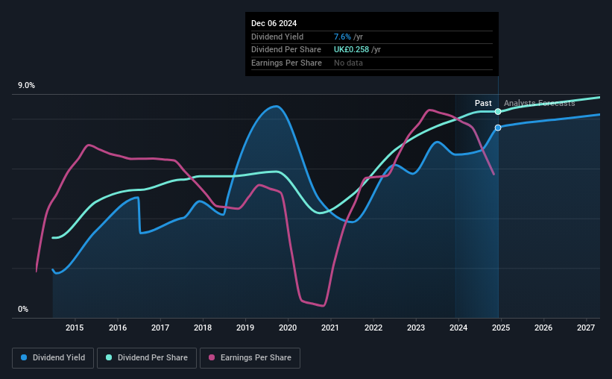This screenshot has height=379, width=612.
Task: Click the 2017 x-axis label
Action: pyautogui.click(x=160, y=328)
